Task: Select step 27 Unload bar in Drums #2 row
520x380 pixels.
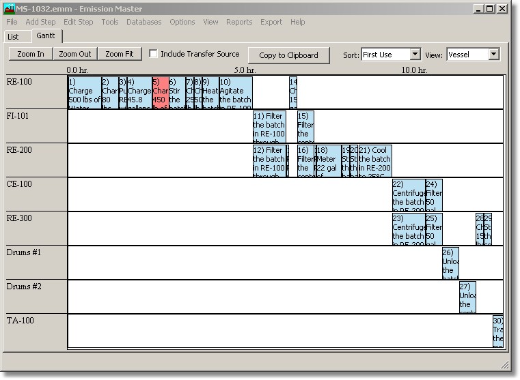Action: 467,297
